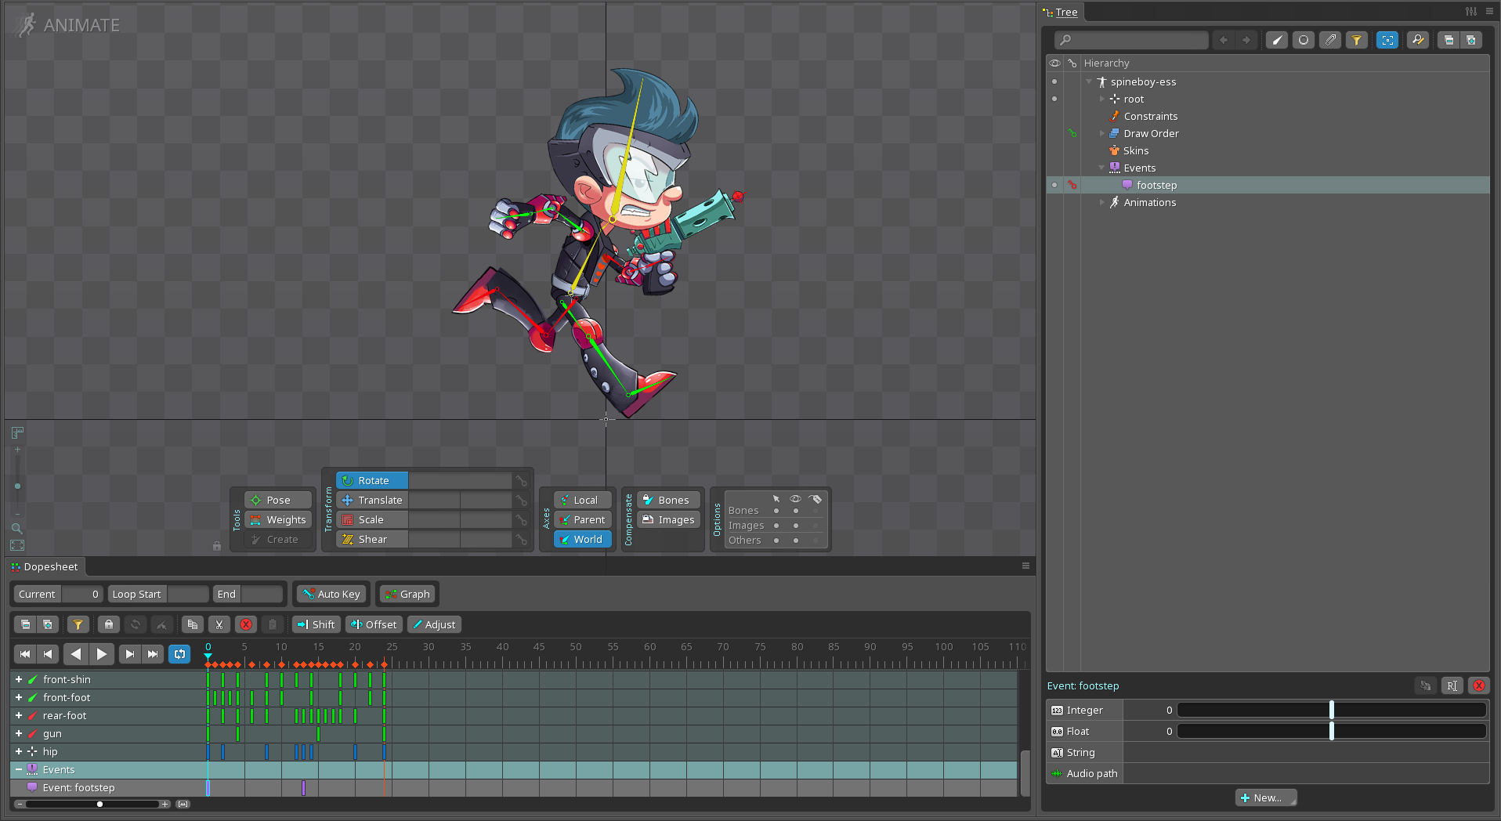Choose the Parent axes option
This screenshot has width=1501, height=821.
tap(582, 519)
